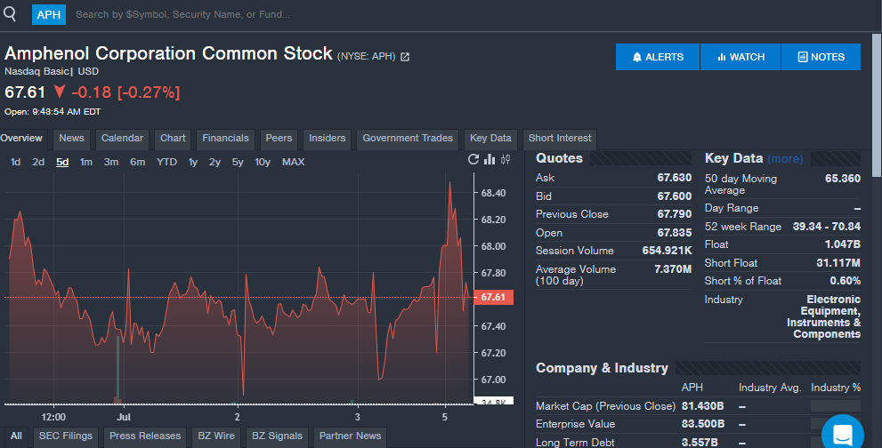Select the 3m chart range
This screenshot has width=882, height=448.
[x=111, y=162]
